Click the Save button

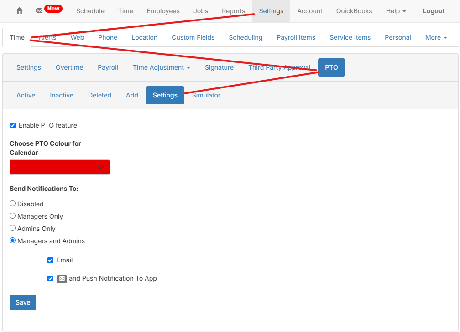(x=22, y=302)
